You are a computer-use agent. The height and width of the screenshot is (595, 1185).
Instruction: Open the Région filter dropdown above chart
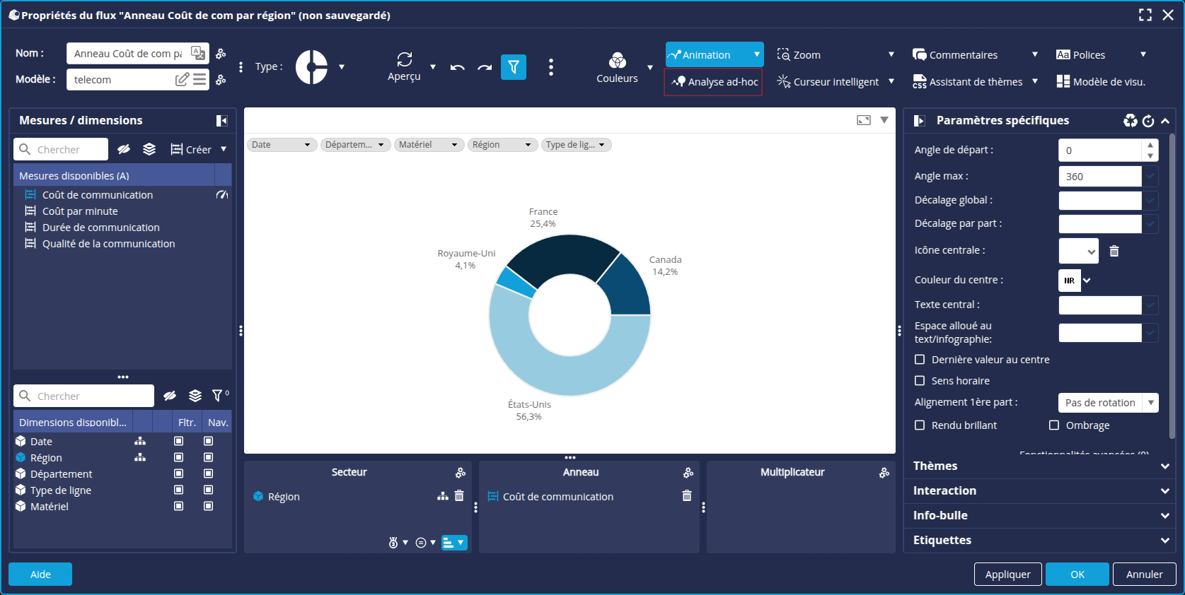502,145
